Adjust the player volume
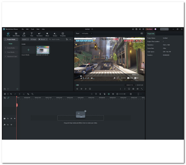 click(137, 89)
